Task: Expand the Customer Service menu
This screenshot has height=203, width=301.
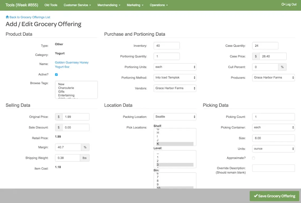Action: tap(77, 5)
